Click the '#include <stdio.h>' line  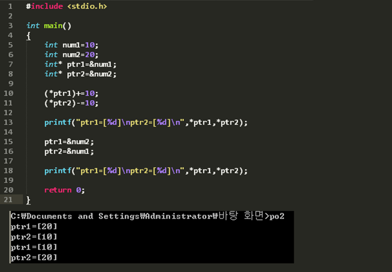coord(67,6)
